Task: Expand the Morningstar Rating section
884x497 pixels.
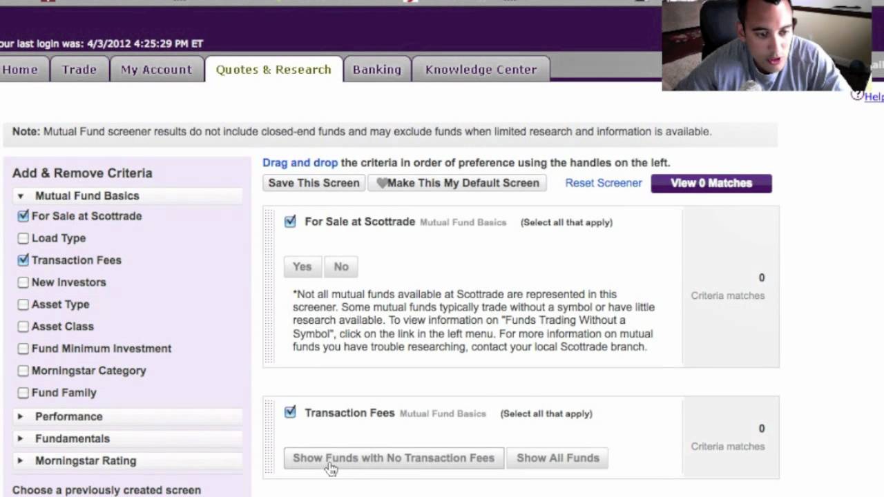Action: [x=128, y=460]
